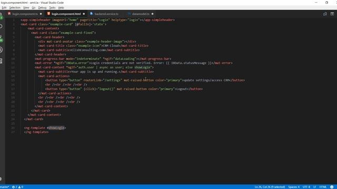Click the Split Editor icon
The width and height of the screenshot is (337, 189).
332,14
